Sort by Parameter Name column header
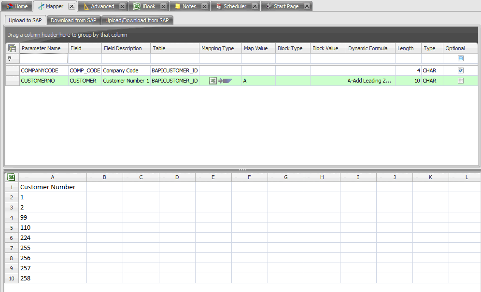Viewport: 481px width, 292px height. pyautogui.click(x=43, y=48)
